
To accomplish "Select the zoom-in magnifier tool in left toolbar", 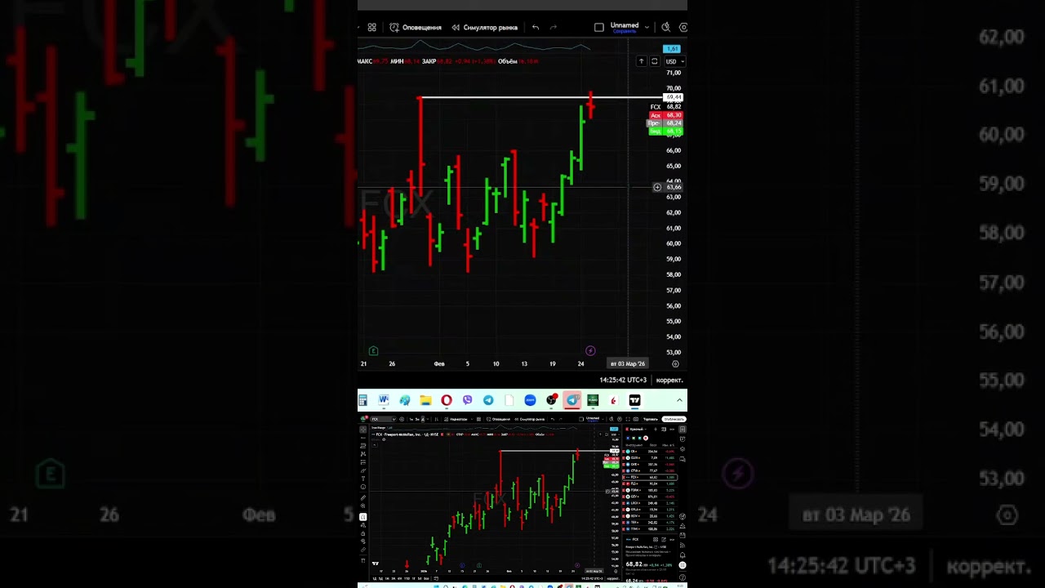I will [x=363, y=506].
